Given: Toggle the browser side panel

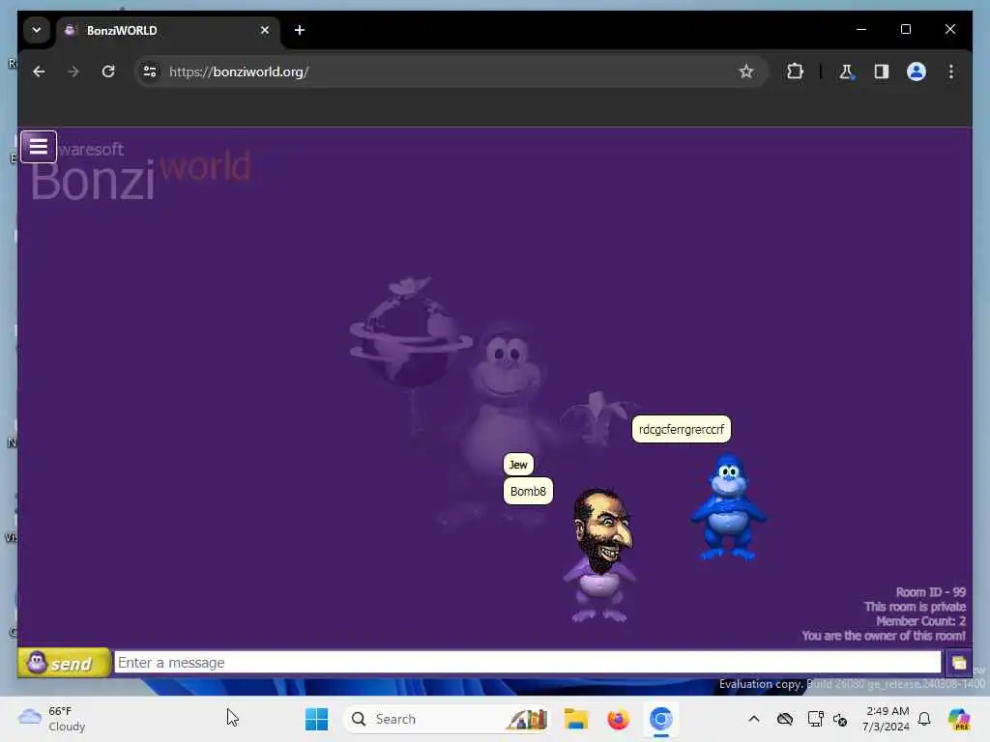Looking at the screenshot, I should pos(882,71).
